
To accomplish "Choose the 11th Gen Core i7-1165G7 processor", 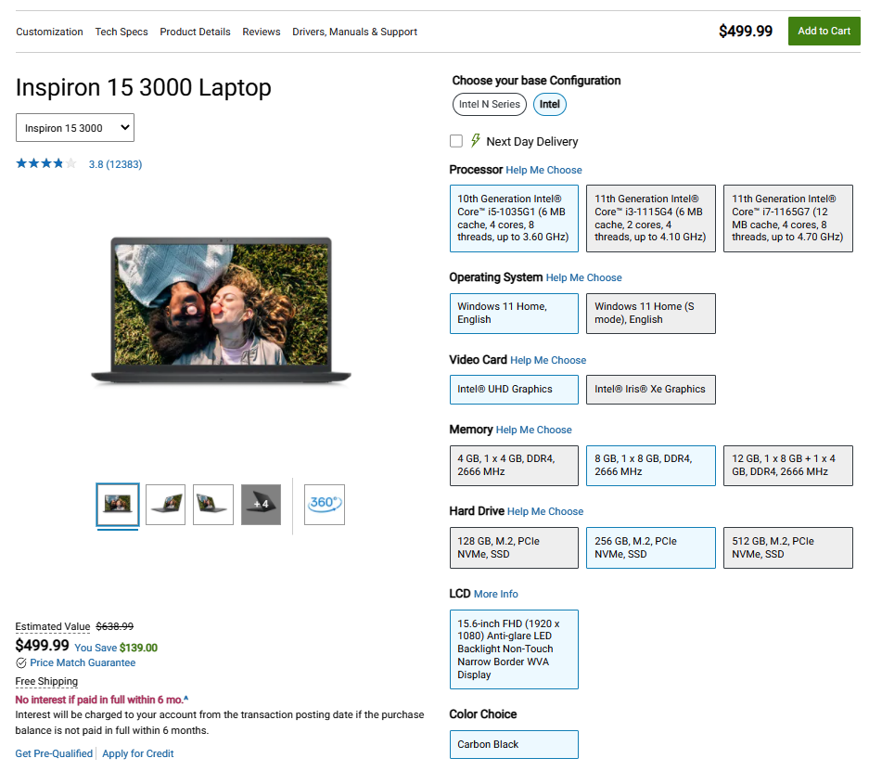I will (x=787, y=218).
